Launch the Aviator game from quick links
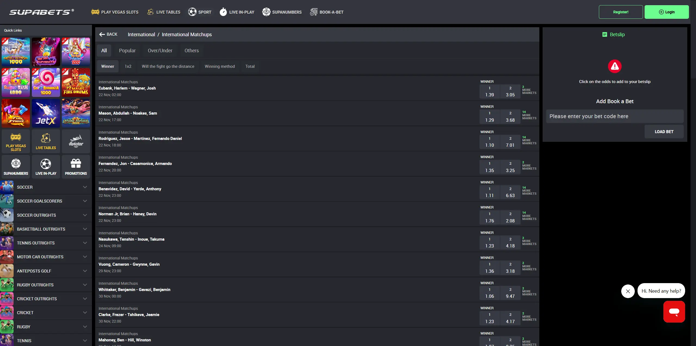 click(x=76, y=141)
